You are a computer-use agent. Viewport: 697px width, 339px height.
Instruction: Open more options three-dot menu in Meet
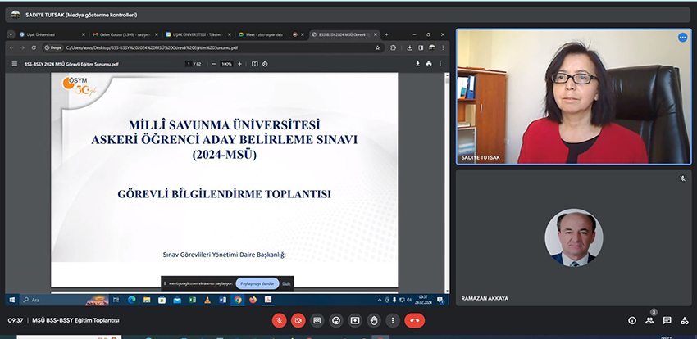click(x=393, y=320)
